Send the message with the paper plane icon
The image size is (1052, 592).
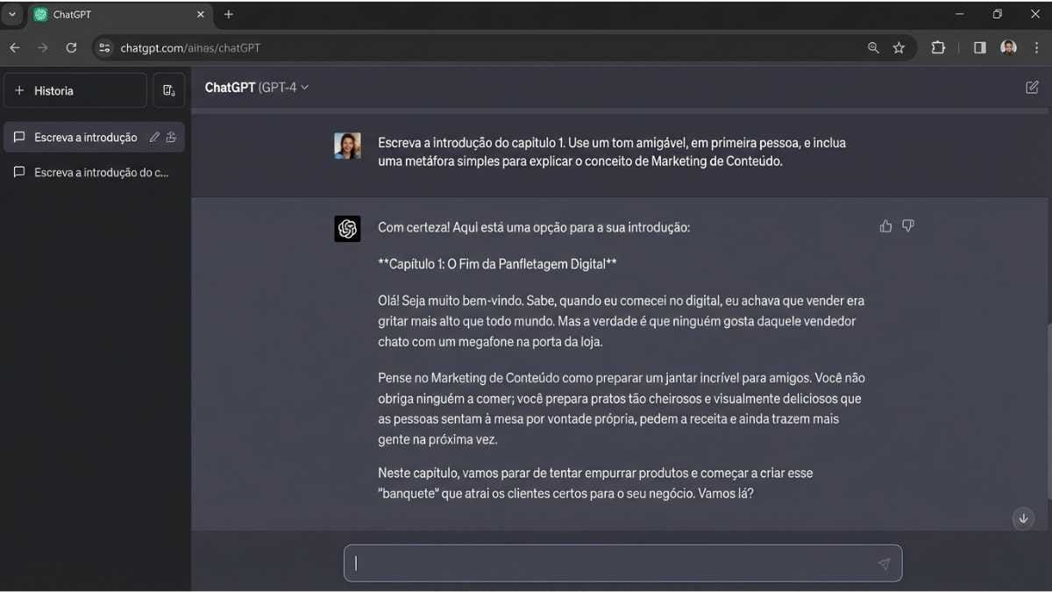coord(885,564)
